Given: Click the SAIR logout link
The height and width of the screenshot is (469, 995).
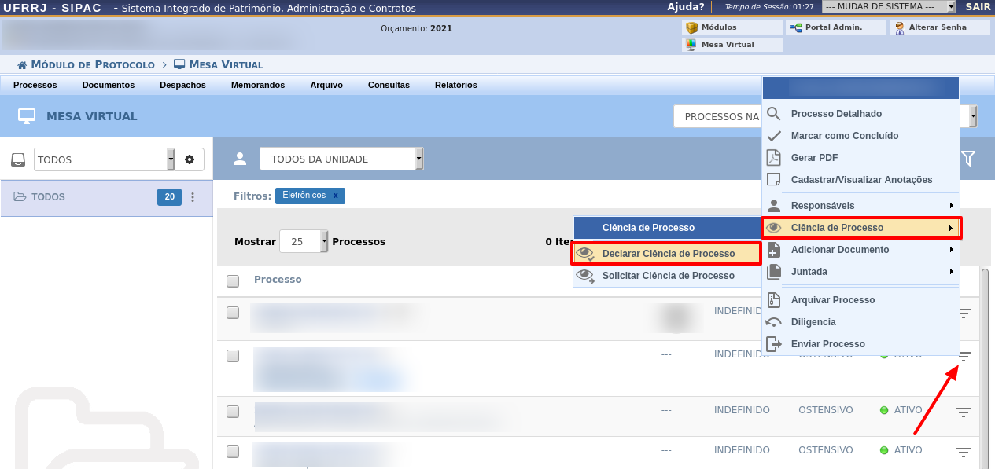Looking at the screenshot, I should coord(978,7).
